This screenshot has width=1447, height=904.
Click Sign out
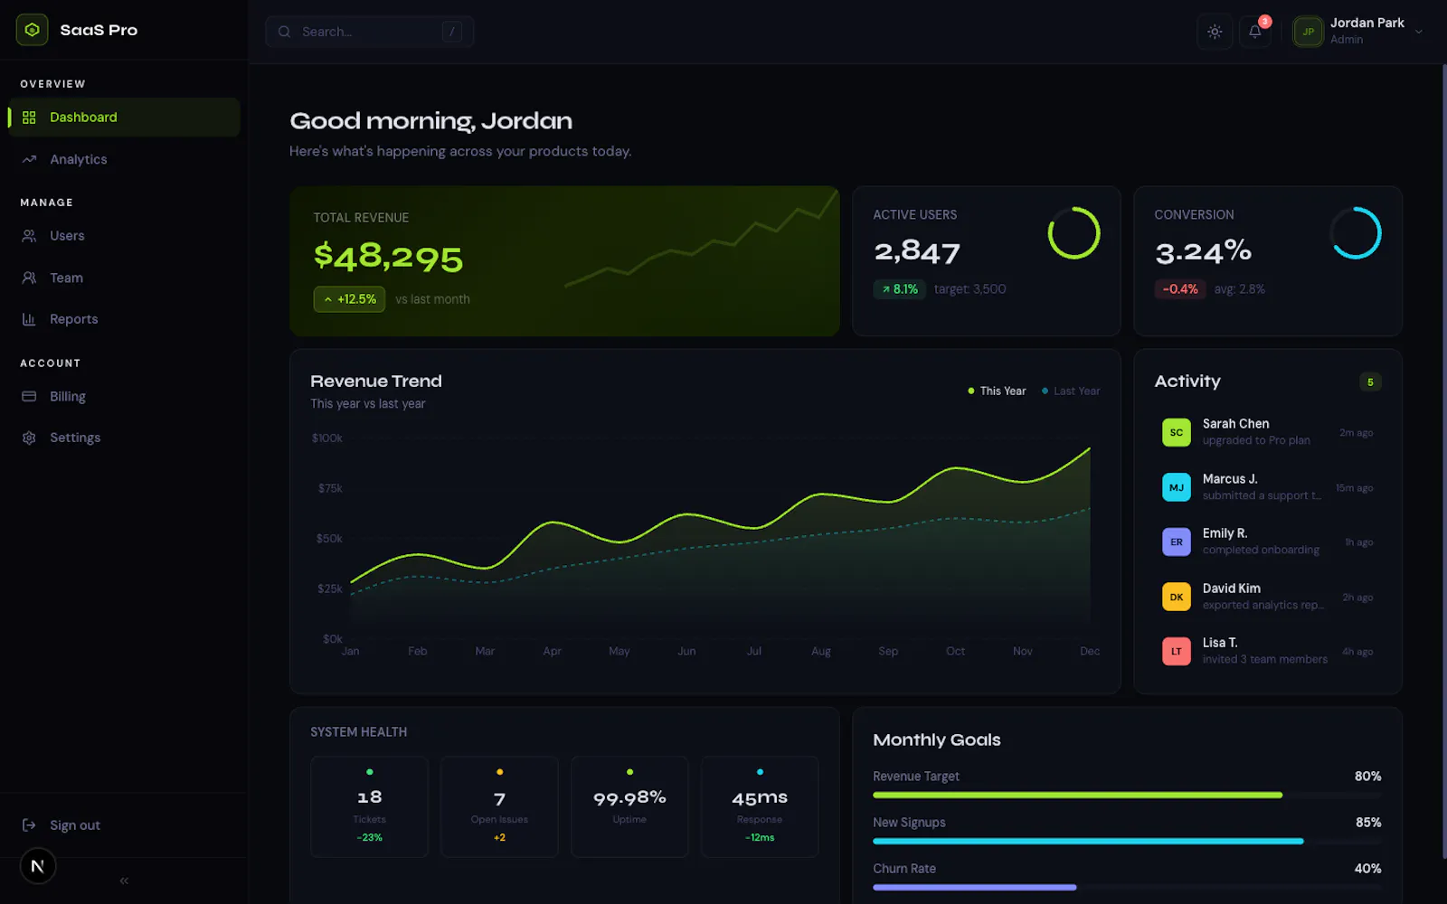click(124, 825)
